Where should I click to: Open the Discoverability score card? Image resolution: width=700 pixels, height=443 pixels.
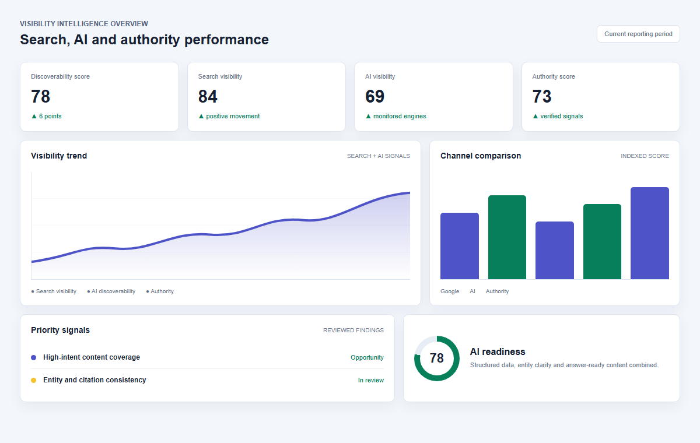tap(99, 97)
